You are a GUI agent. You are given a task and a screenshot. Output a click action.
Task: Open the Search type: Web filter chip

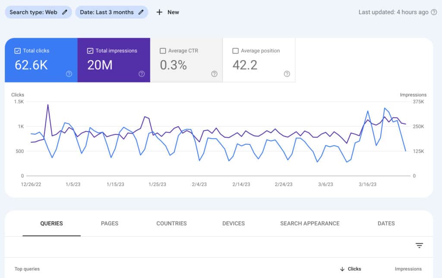point(33,12)
